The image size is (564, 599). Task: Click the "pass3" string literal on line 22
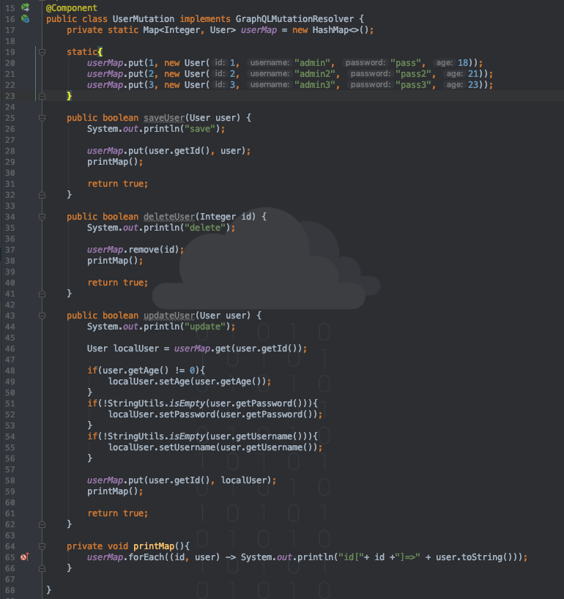[413, 85]
